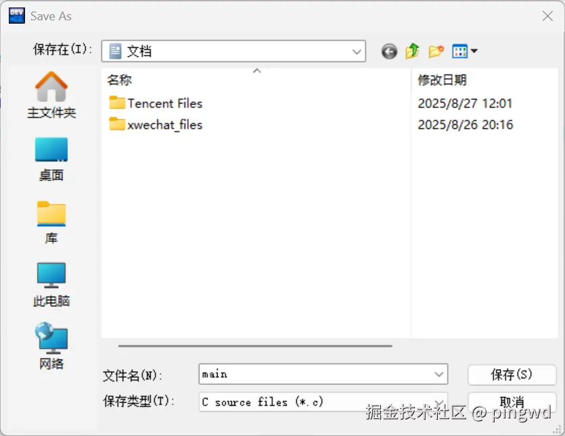Create a new folder with the toolbar icon
The image size is (565, 436).
point(436,51)
